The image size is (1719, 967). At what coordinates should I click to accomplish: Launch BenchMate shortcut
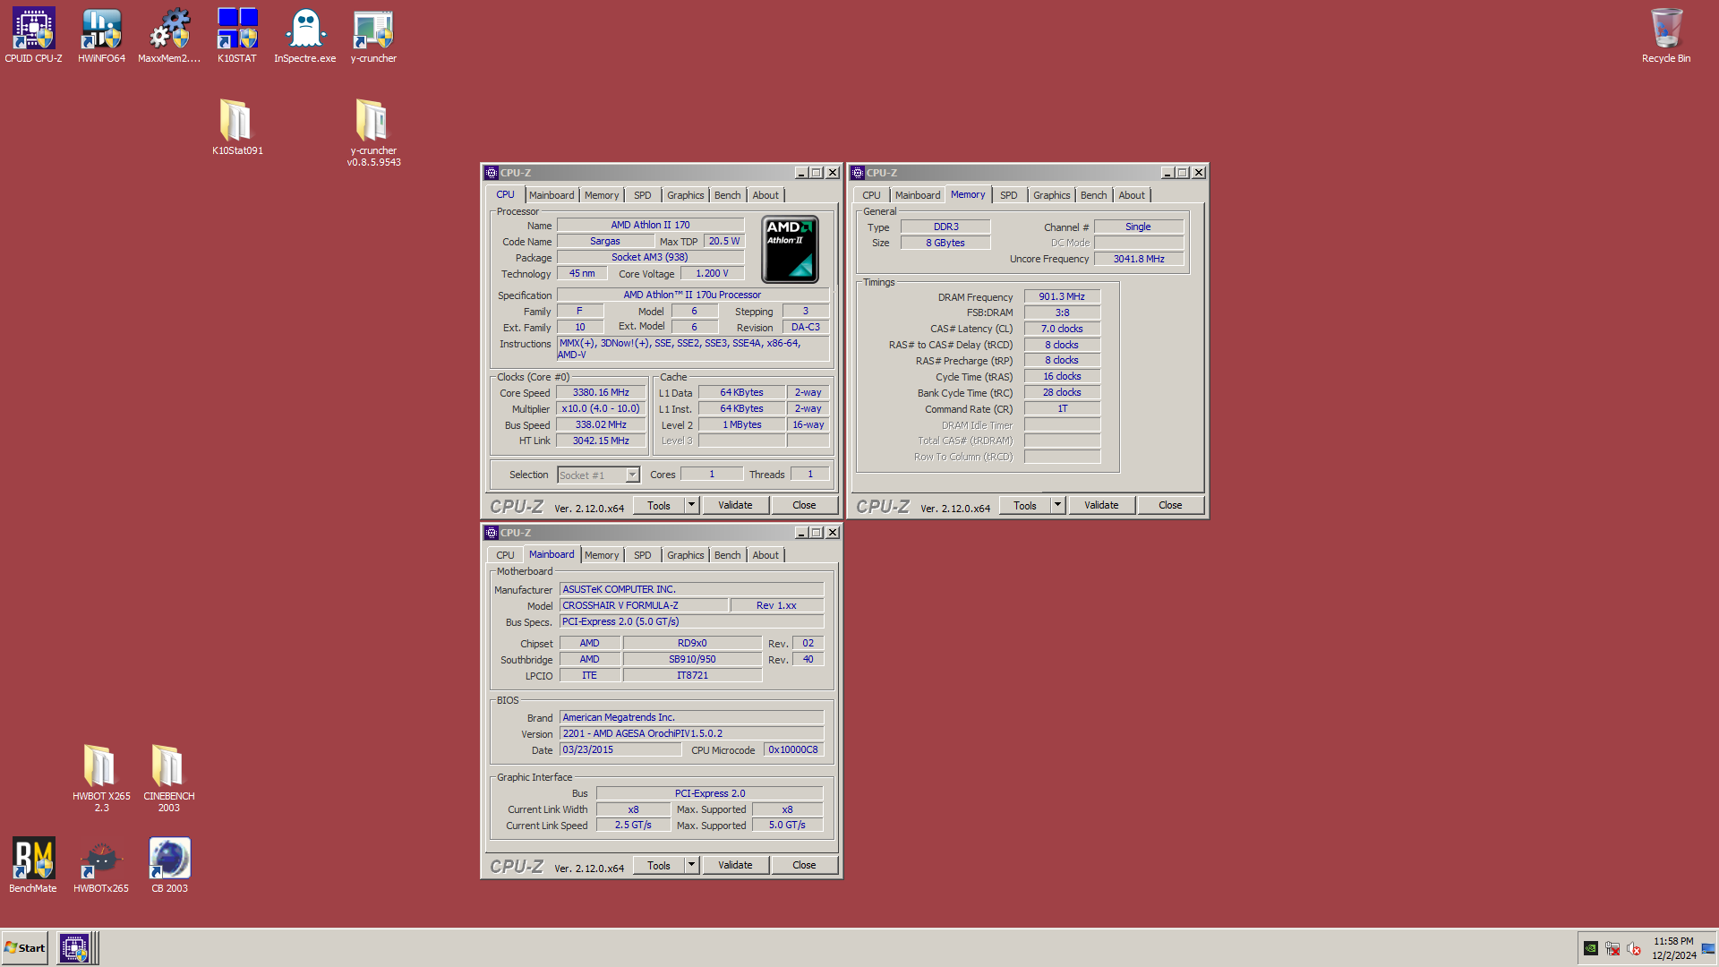point(33,864)
